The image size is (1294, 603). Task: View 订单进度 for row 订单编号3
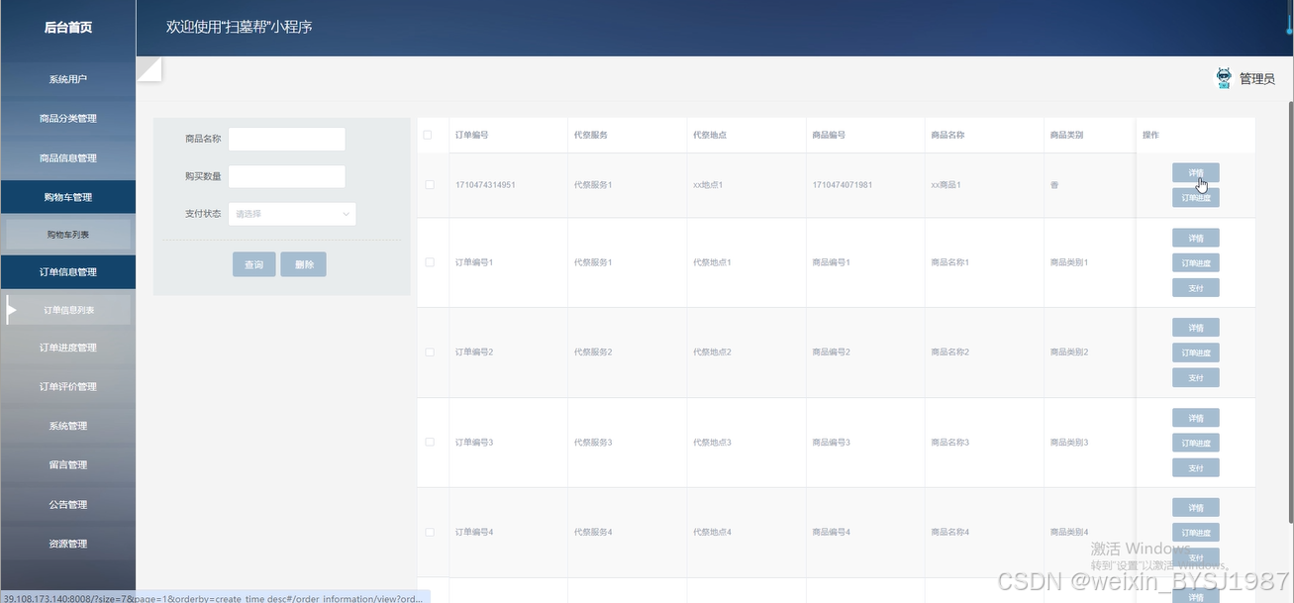pyautogui.click(x=1196, y=444)
